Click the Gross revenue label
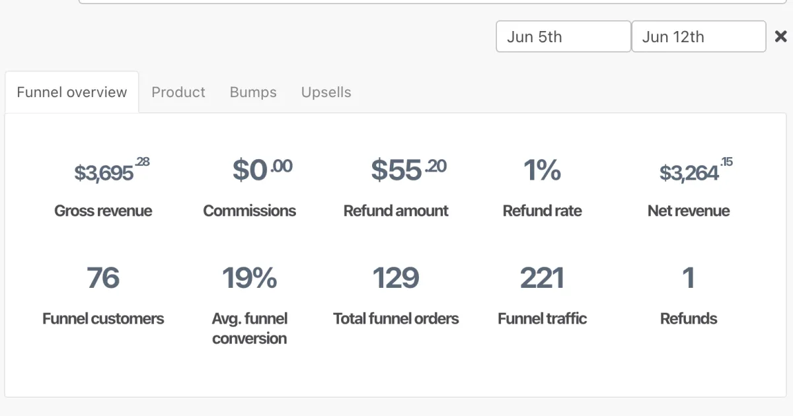This screenshot has width=793, height=416. (x=103, y=211)
